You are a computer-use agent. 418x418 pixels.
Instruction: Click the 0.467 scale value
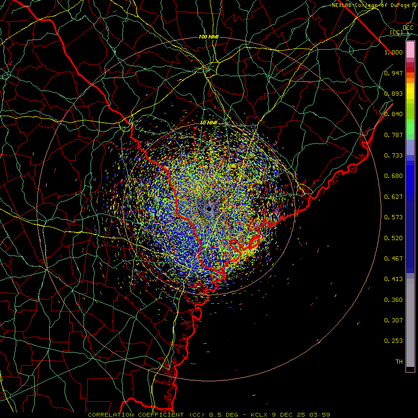(x=393, y=259)
